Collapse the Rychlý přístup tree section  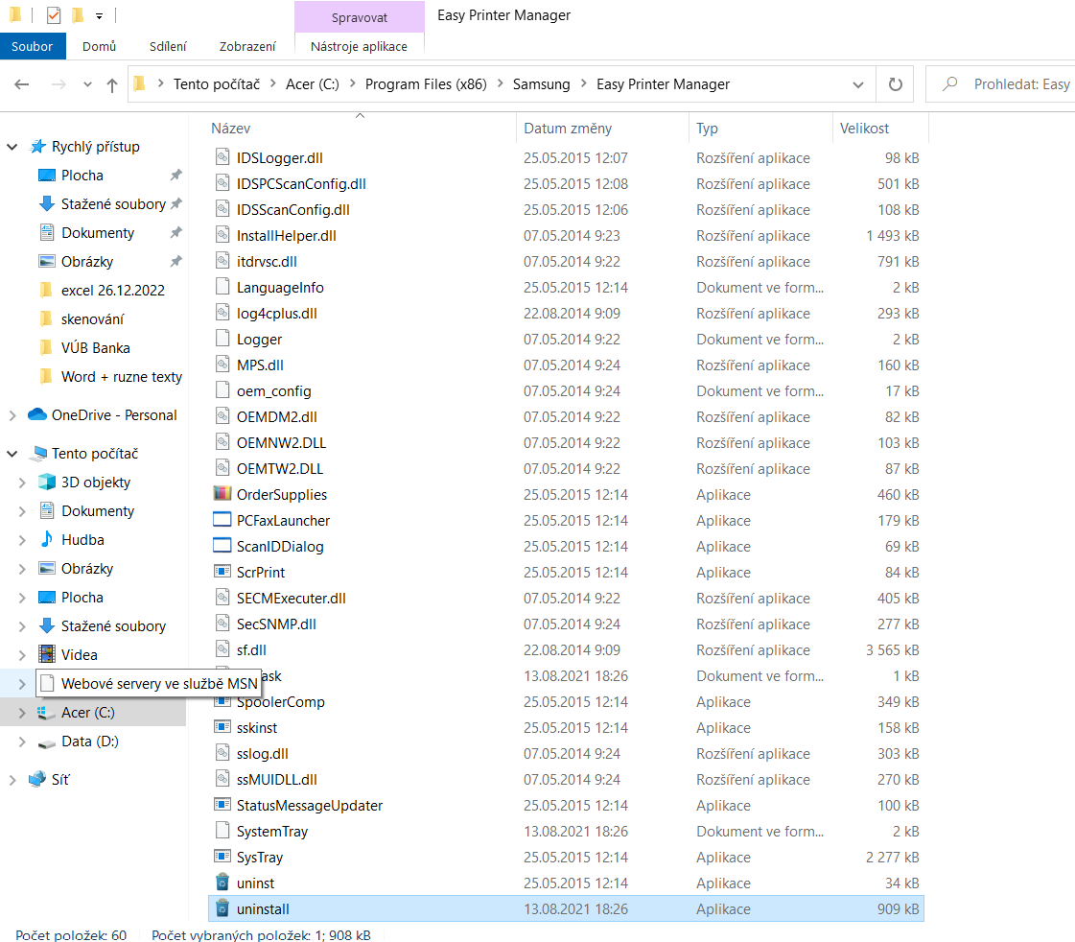[x=12, y=147]
